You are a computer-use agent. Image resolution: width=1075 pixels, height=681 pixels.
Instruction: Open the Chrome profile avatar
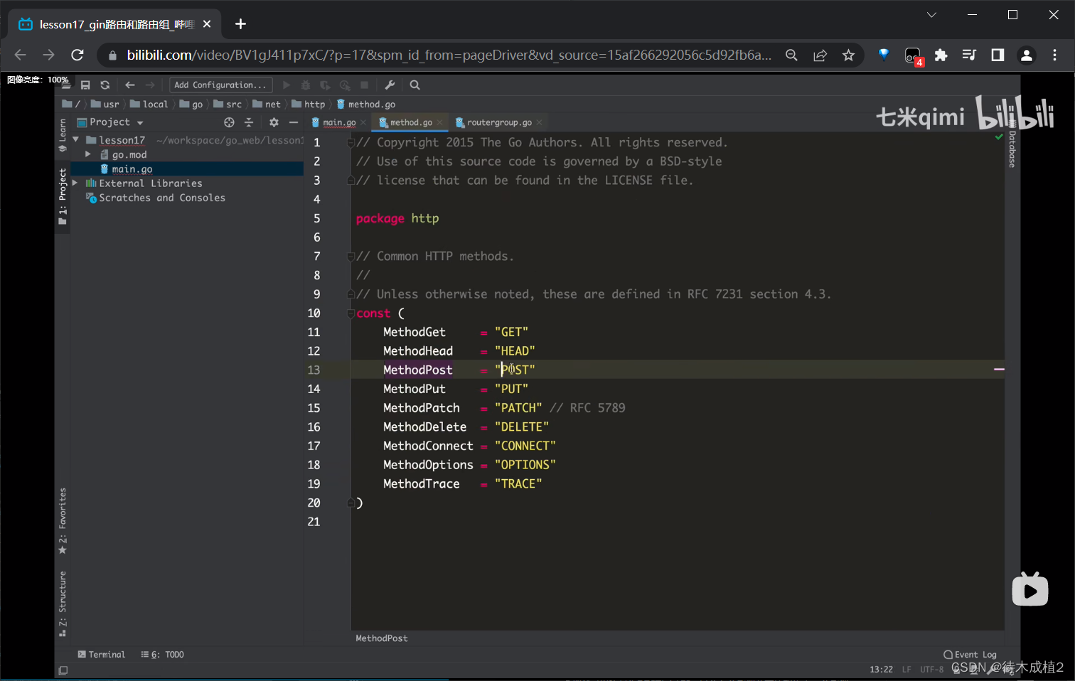[x=1026, y=55]
